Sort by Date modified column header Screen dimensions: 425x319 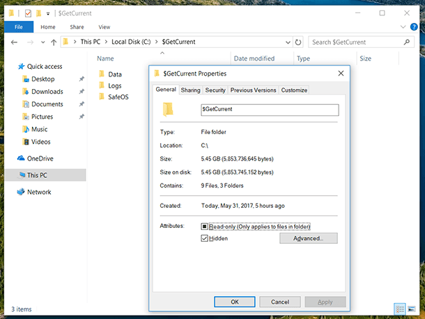point(254,58)
